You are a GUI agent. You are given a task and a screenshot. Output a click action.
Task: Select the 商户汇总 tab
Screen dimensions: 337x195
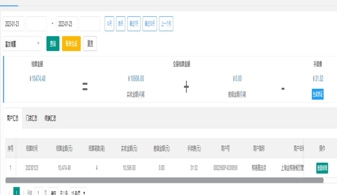coord(13,118)
